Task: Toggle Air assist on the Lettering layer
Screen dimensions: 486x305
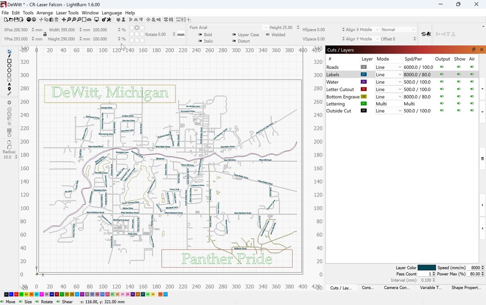Action: (472, 103)
